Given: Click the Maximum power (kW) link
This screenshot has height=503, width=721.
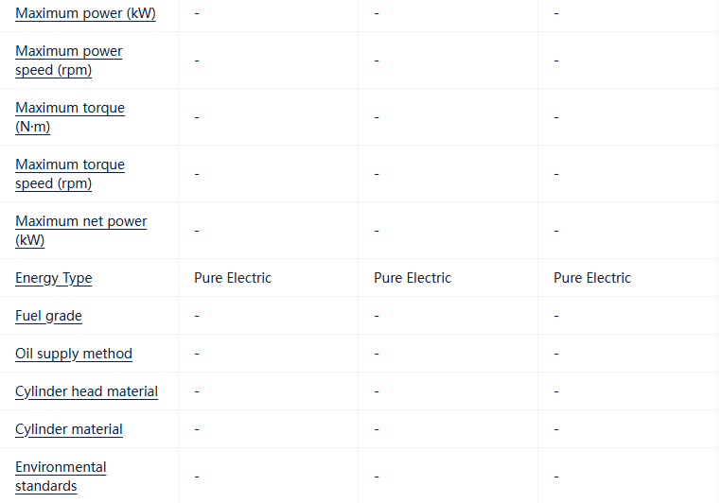Looking at the screenshot, I should 85,13.
